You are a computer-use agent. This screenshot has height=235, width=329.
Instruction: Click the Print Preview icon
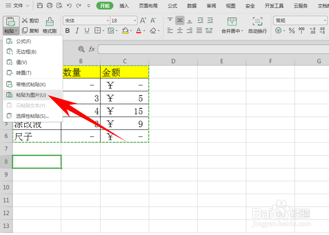pyautogui.click(x=59, y=5)
